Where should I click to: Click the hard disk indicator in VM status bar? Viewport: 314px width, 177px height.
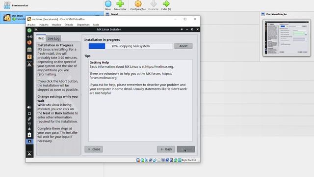(x=138, y=160)
